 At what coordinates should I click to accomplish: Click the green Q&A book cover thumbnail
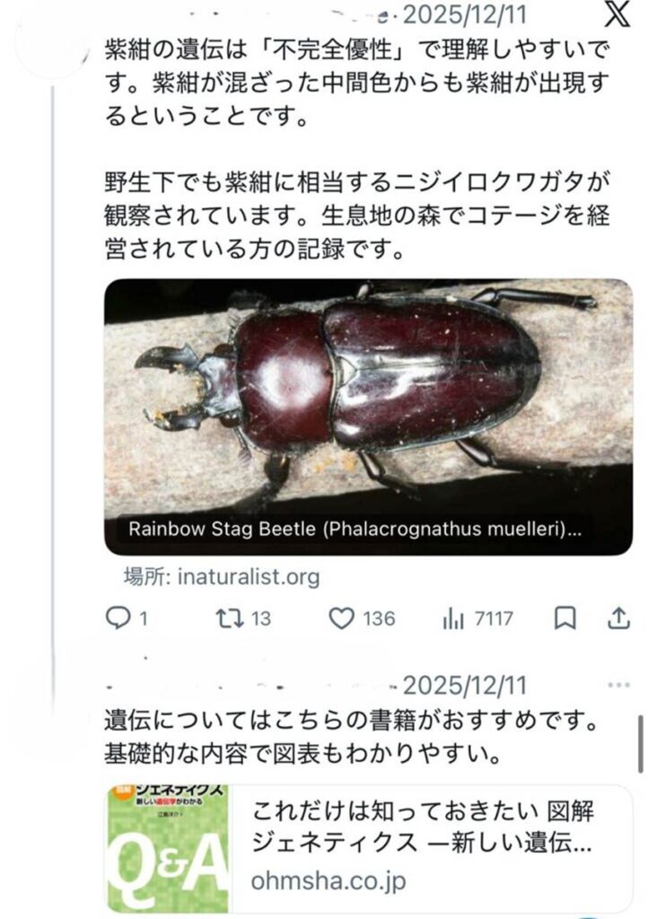[x=168, y=849]
